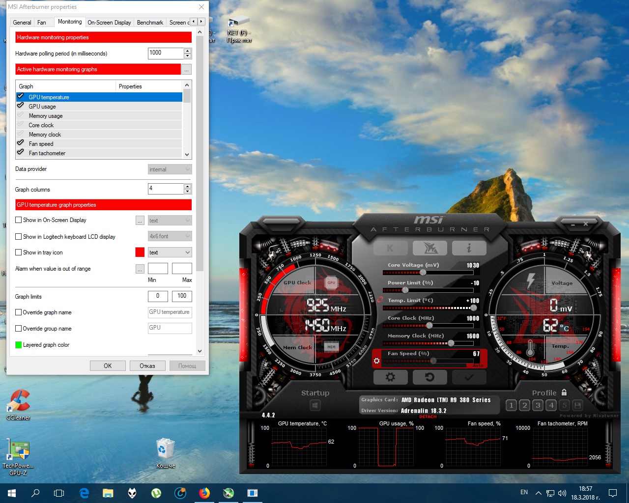Screen dimensions: 629x503
Task: Open Afterburner settings with the gear button
Action: [x=390, y=377]
